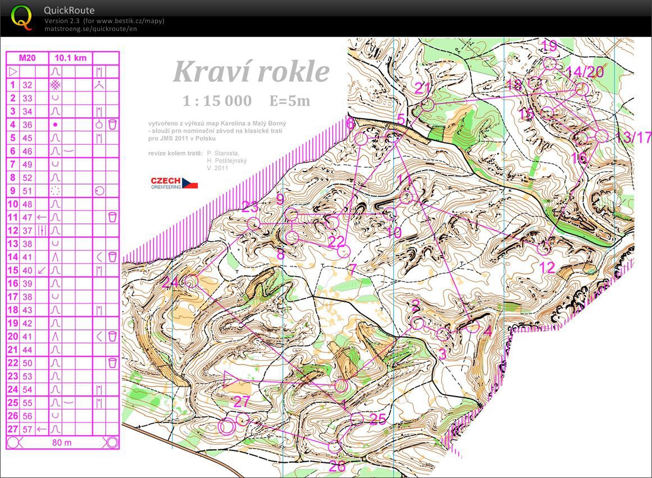Click control circle 8 on the map
652x478 pixels.
click(293, 237)
